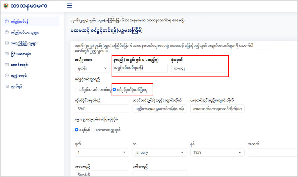Screen dimensions: 298x177
Task: Click the question icon beside ဝင်ခွင့်တင်ရန်
Action: (x=7, y=22)
